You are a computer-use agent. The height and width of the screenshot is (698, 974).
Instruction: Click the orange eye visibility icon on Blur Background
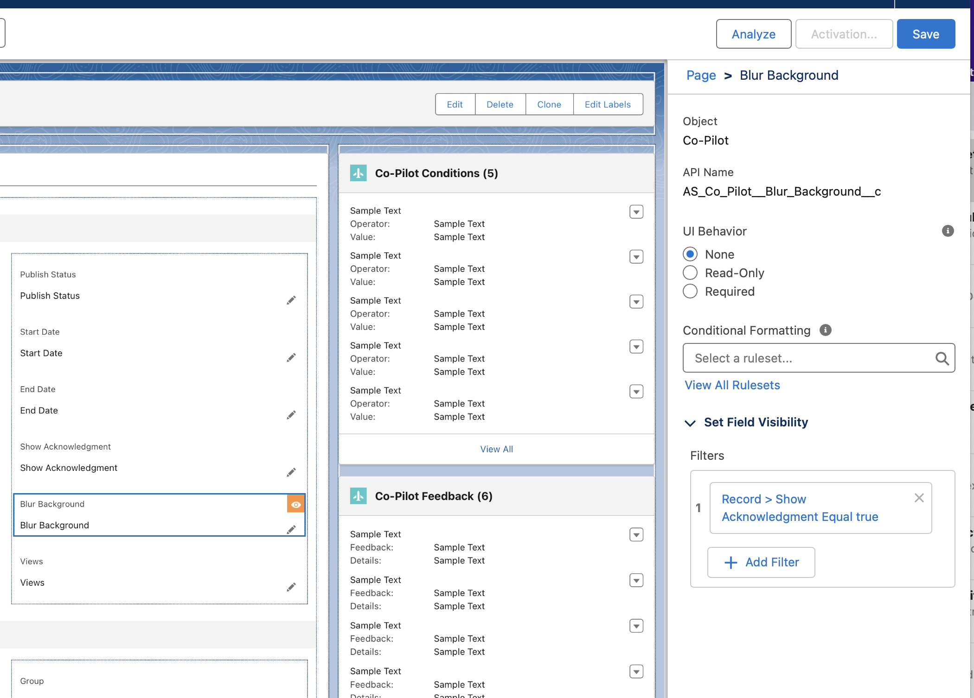pyautogui.click(x=296, y=504)
